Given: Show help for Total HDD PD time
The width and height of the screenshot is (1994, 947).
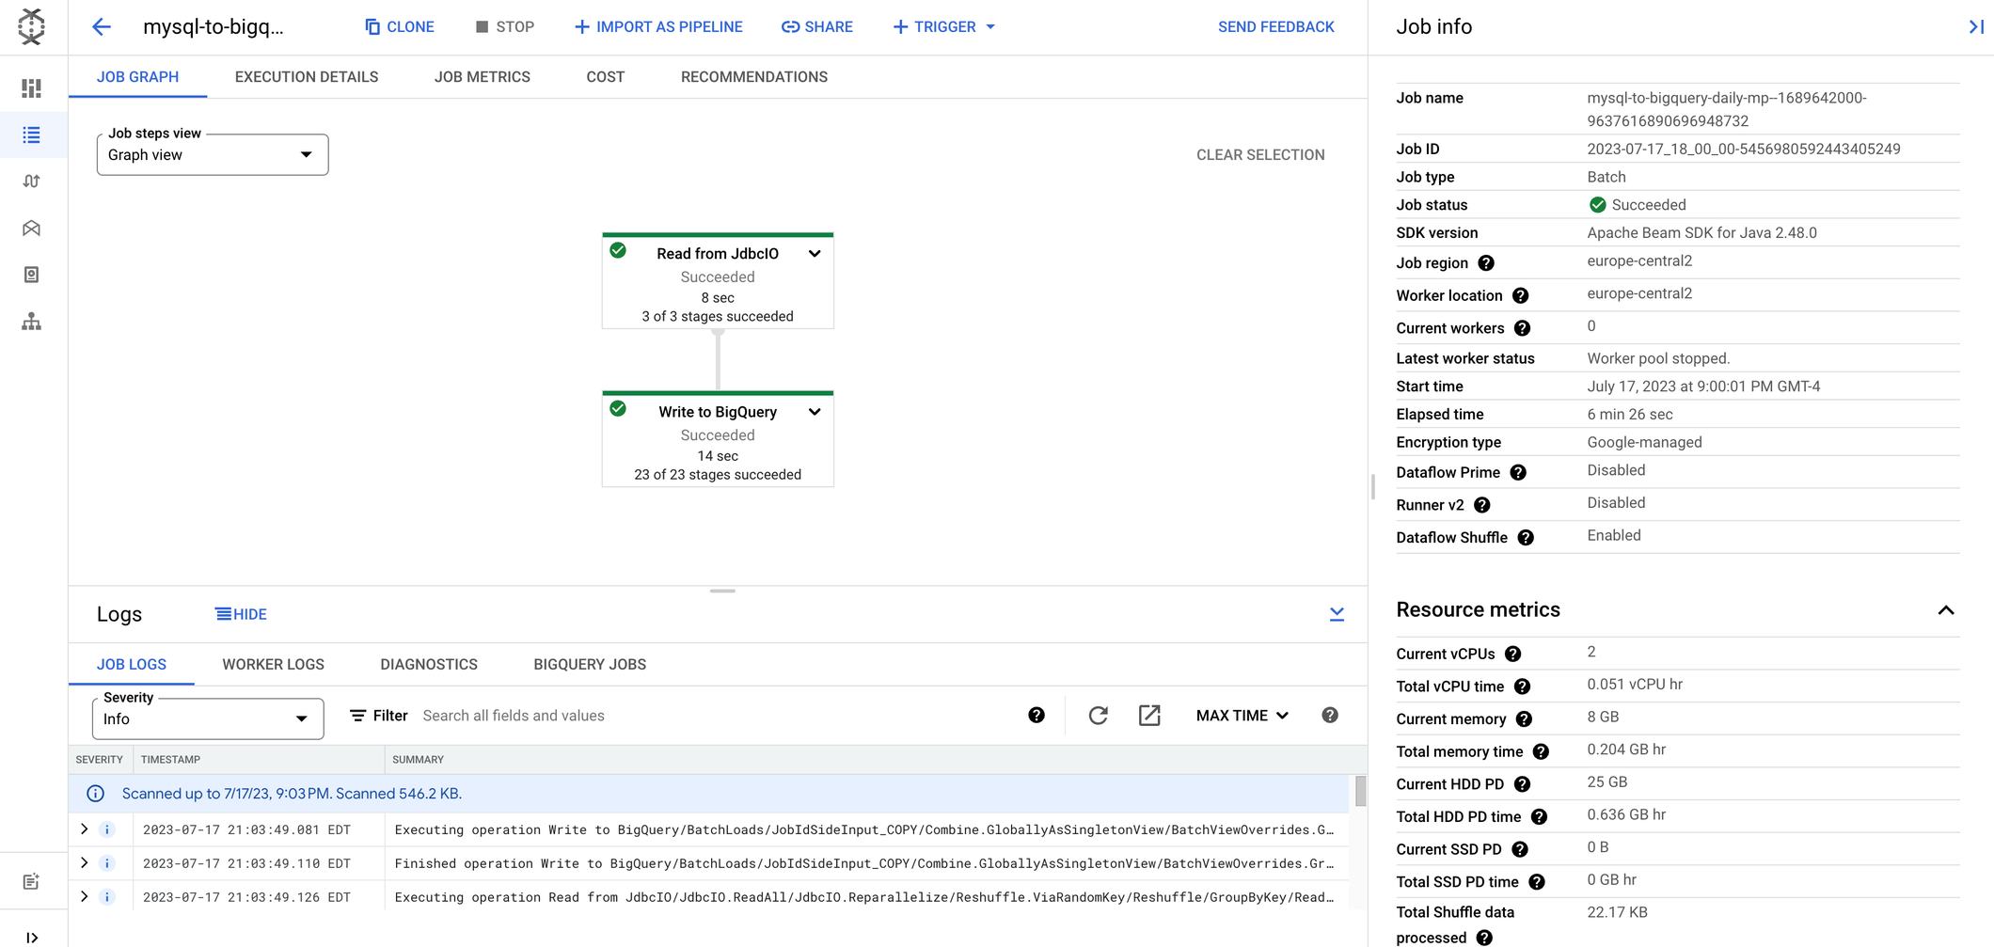Looking at the screenshot, I should click(x=1539, y=816).
